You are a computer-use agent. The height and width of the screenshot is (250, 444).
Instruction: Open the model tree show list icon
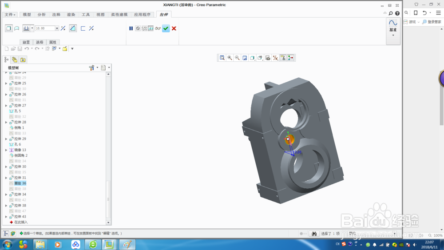pos(103,67)
